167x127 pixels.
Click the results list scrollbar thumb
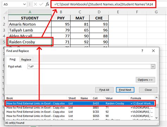click(156, 106)
